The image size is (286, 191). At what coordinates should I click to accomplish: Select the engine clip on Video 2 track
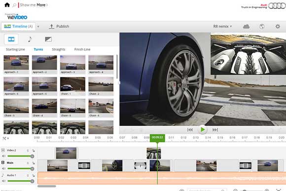[154, 153]
